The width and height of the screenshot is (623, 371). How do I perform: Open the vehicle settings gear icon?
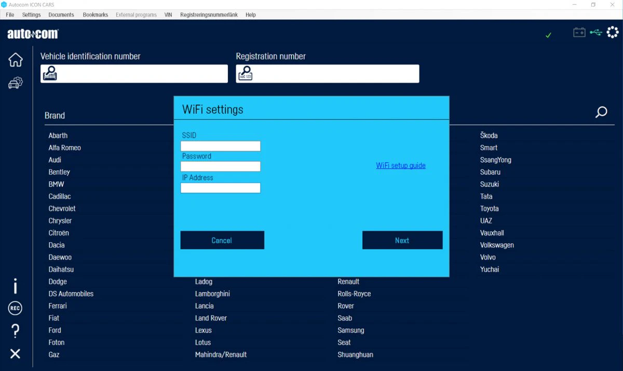pyautogui.click(x=16, y=83)
